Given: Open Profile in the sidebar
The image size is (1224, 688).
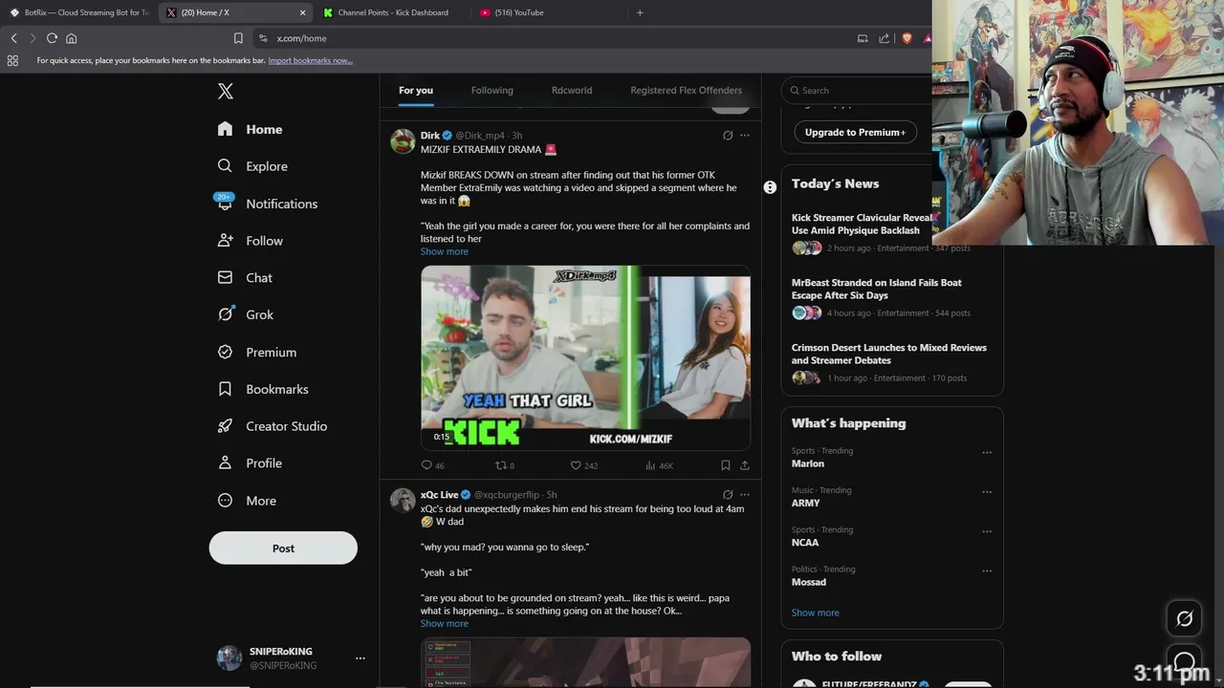Looking at the screenshot, I should (249, 463).
